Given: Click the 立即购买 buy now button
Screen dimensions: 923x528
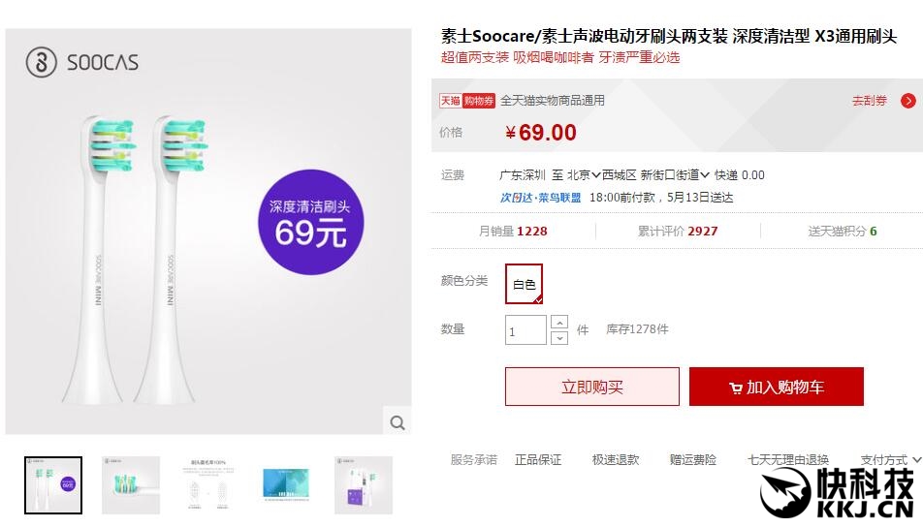Looking at the screenshot, I should (x=591, y=387).
